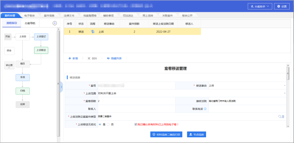Screen dimensions: 294x143
Task: Click the info icon next to 联系电话
Action: 205,109
